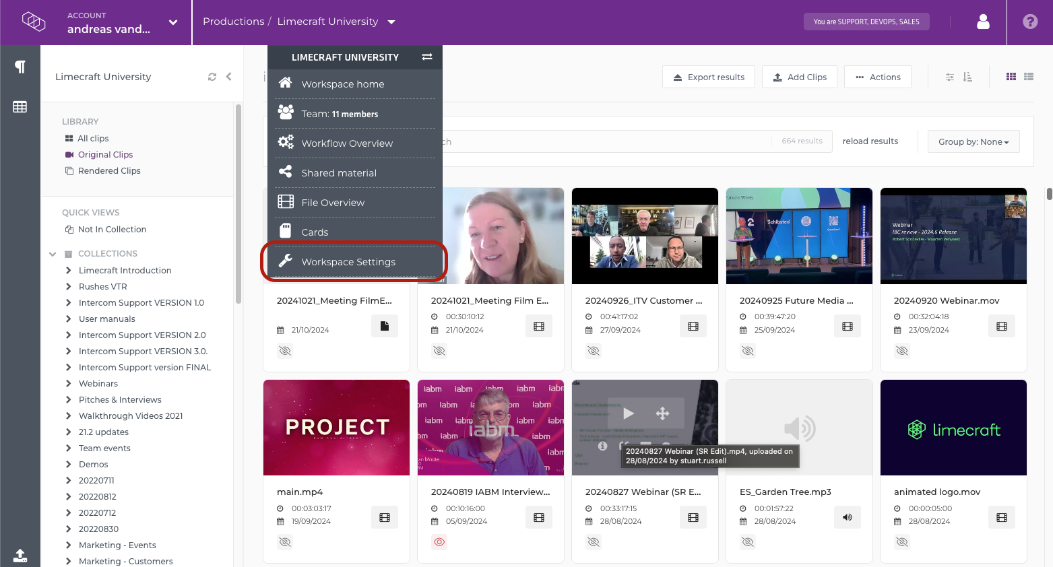The height and width of the screenshot is (567, 1053).
Task: Click the Export results button
Action: click(709, 77)
